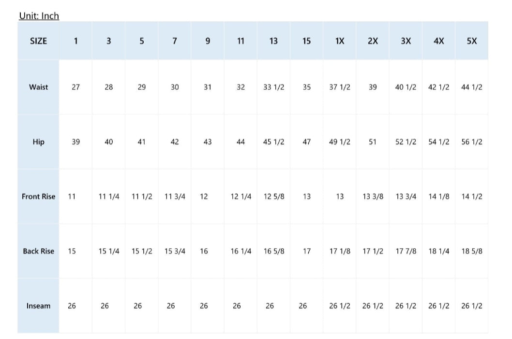Select the Front Rise row label
The image size is (512, 339).
coord(39,197)
